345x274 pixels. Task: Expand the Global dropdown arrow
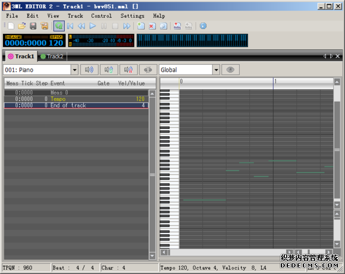(217, 70)
